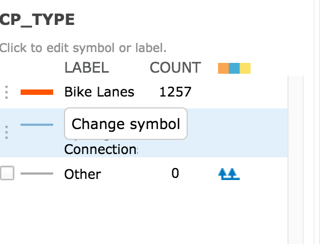Click the 'Click to edit symbol or label' hint
This screenshot has width=320, height=244.
(83, 48)
